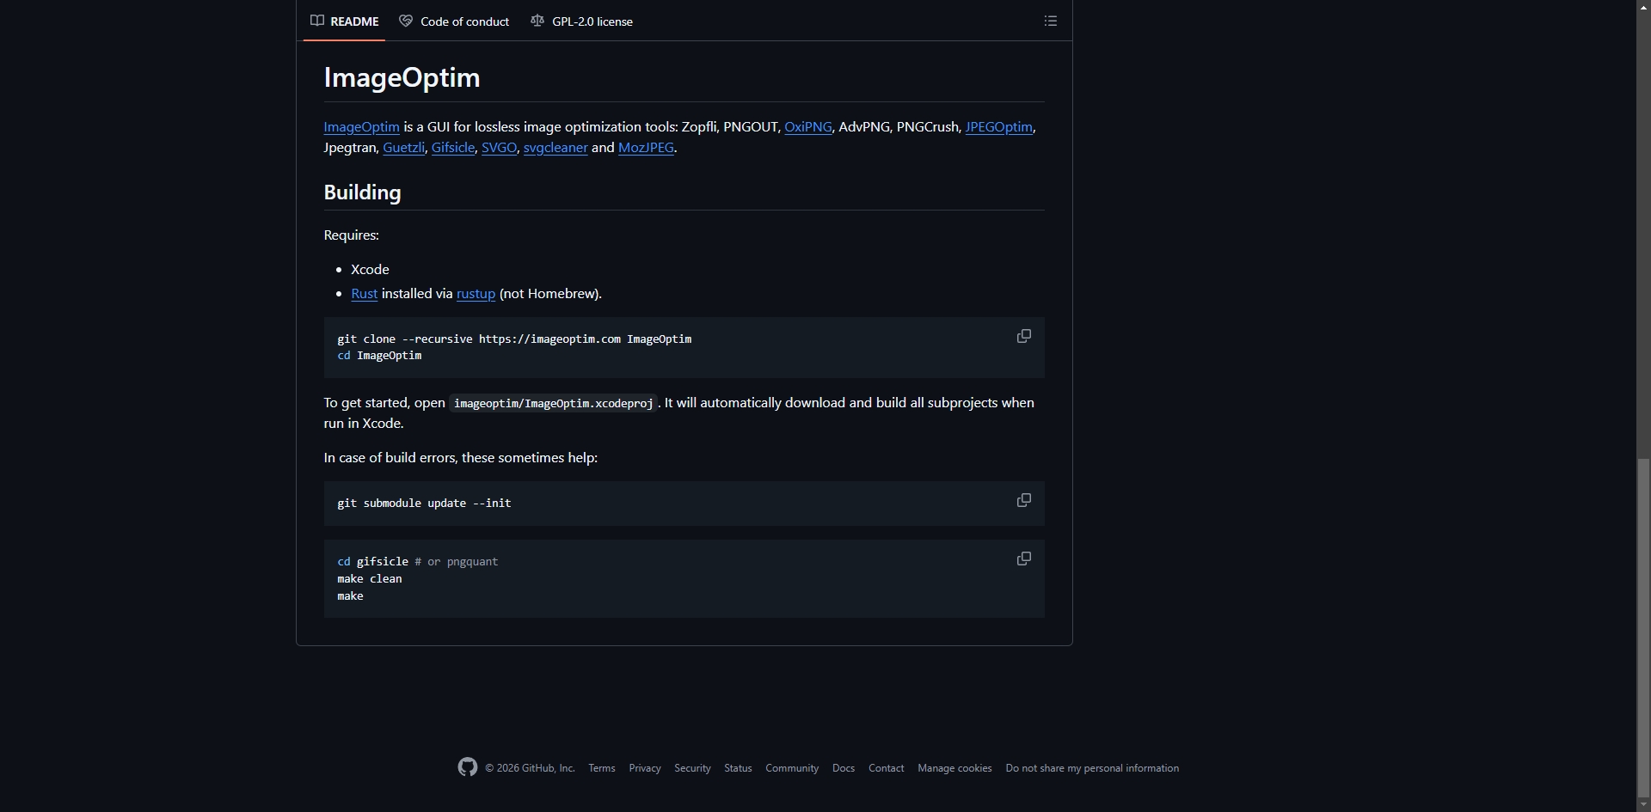Open the OxiPNG link
This screenshot has width=1651, height=812.
click(808, 127)
